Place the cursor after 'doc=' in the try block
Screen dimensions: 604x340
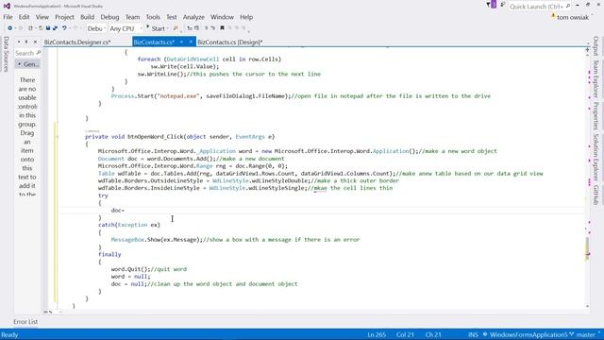126,210
